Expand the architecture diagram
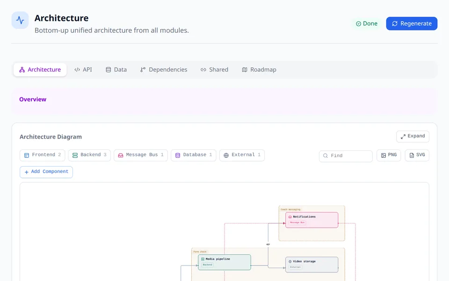Screen dimensions: 449x281 tap(413, 136)
